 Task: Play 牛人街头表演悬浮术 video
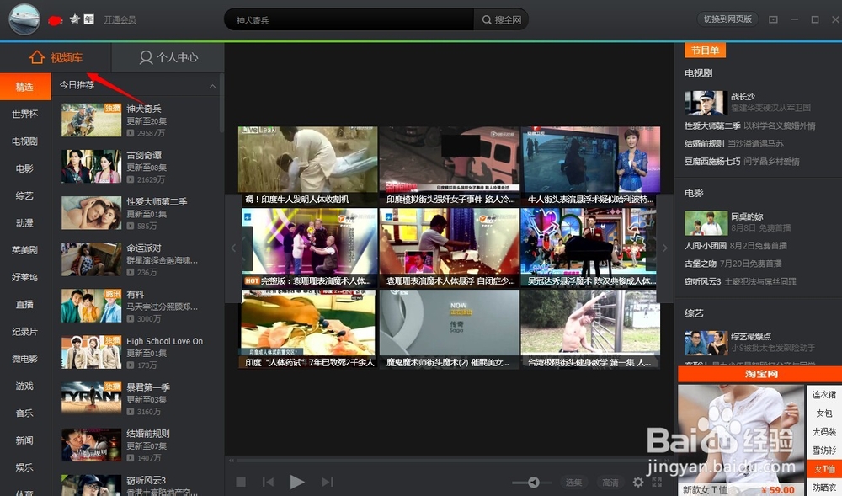click(591, 165)
